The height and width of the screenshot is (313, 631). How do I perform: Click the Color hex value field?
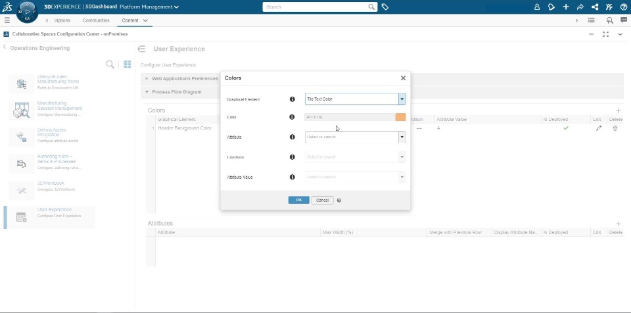coord(350,117)
